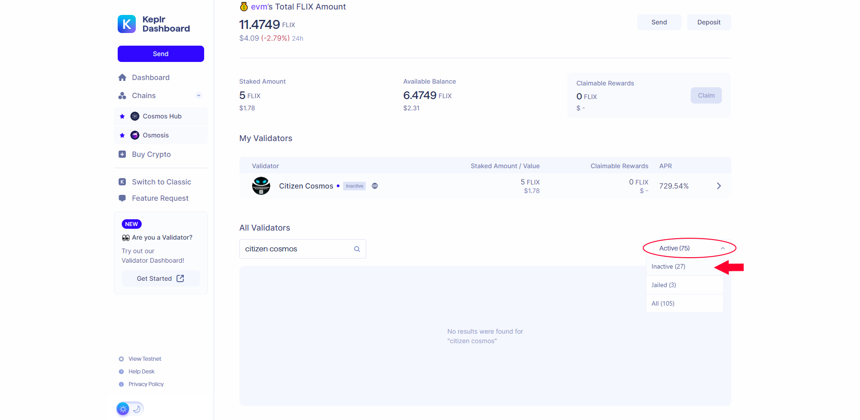Open the Chains menu item
Image resolution: width=860 pixels, height=420 pixels.
(144, 95)
